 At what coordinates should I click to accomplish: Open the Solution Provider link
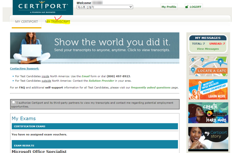click(x=101, y=81)
